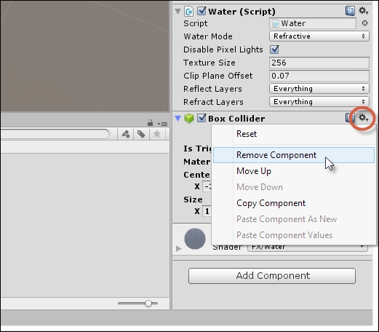Screen dimensions: 379x332
Task: Filter project search by label tag icon
Action: [x=141, y=134]
